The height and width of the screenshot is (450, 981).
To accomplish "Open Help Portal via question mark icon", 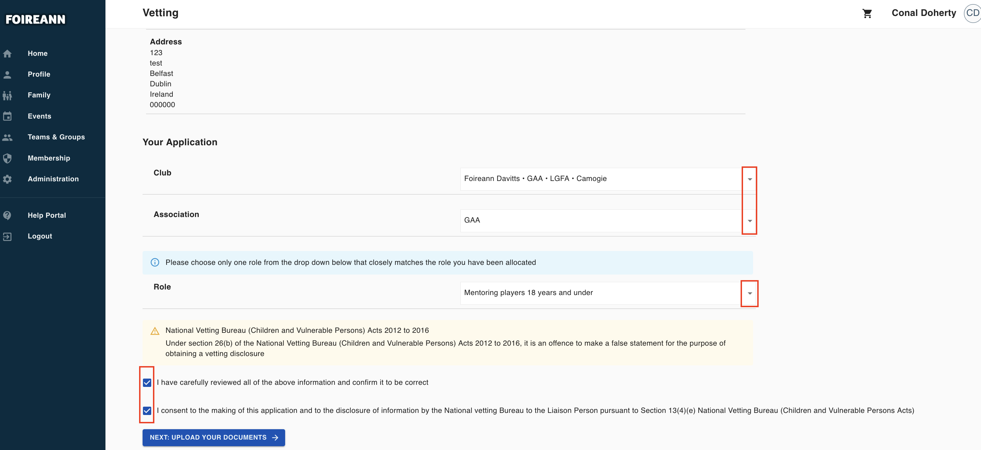I will point(8,215).
